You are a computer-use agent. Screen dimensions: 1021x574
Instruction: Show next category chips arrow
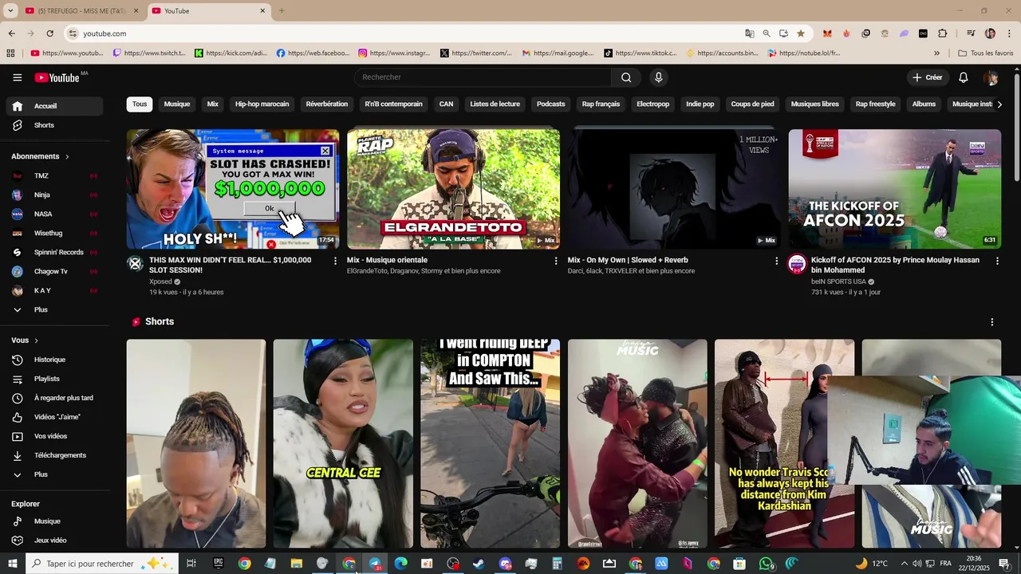tap(999, 104)
